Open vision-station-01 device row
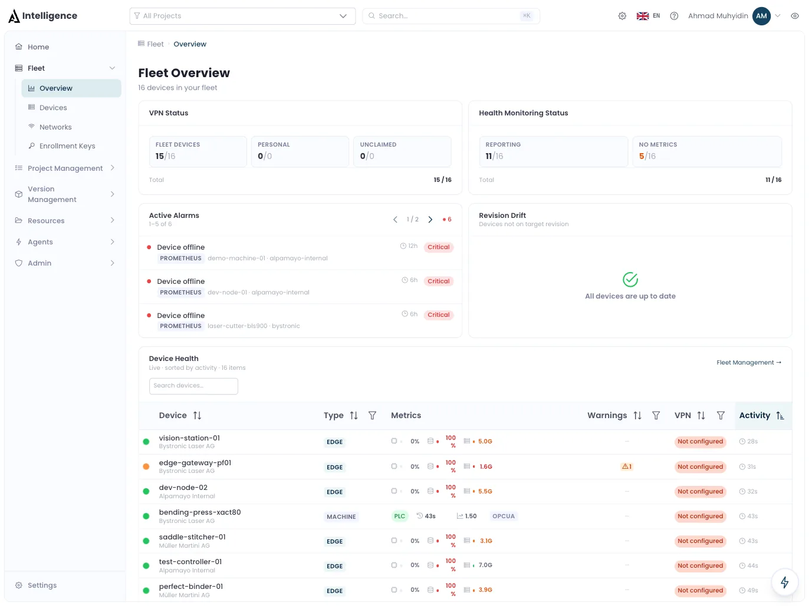Screen dimensions: 809x606 coord(465,442)
